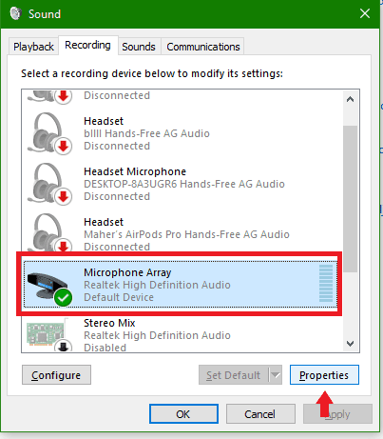Switch to the Playback tab
The height and width of the screenshot is (439, 383).
(33, 47)
